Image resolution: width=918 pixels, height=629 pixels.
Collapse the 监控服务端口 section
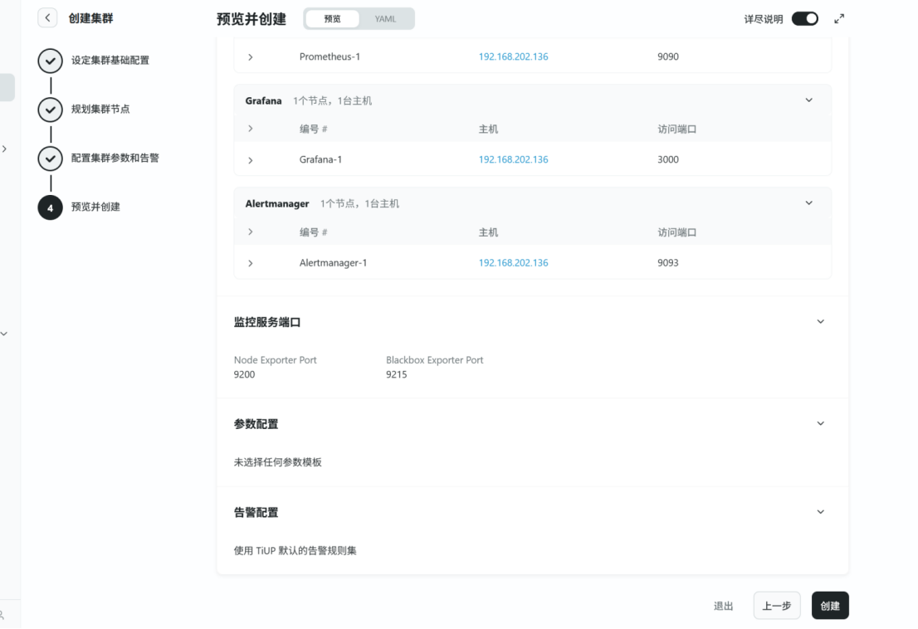821,322
